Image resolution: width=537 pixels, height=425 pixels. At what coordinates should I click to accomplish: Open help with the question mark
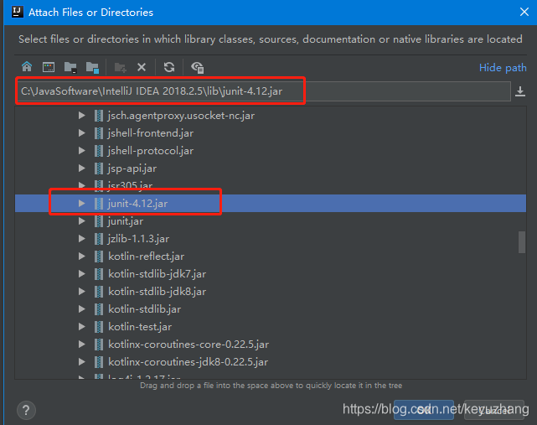pos(26,410)
